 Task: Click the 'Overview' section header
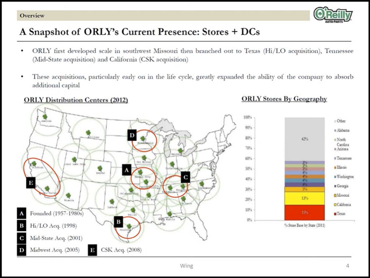point(32,15)
